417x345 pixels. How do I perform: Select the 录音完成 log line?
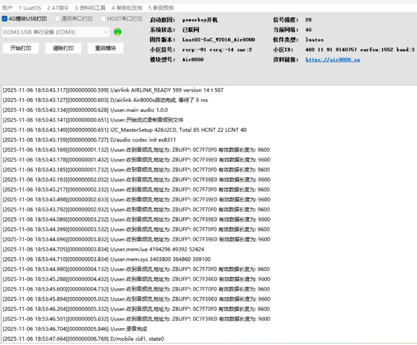(75, 329)
